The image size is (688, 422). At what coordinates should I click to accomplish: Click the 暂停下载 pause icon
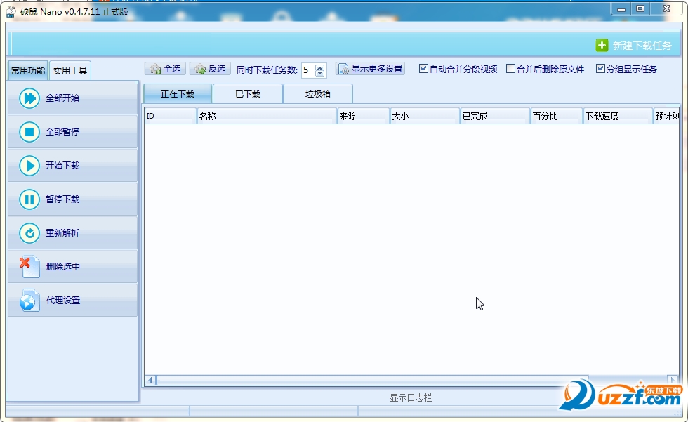[x=29, y=199]
